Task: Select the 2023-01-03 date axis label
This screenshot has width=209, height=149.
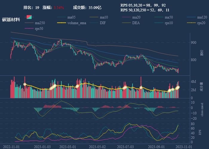Action: pyautogui.click(x=42, y=147)
